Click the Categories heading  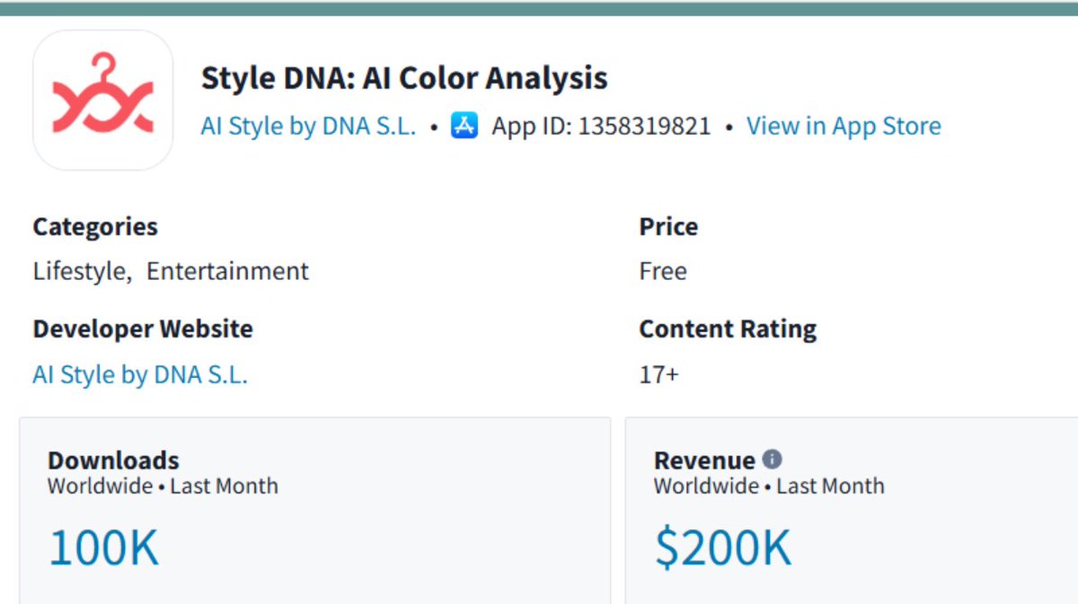(95, 227)
